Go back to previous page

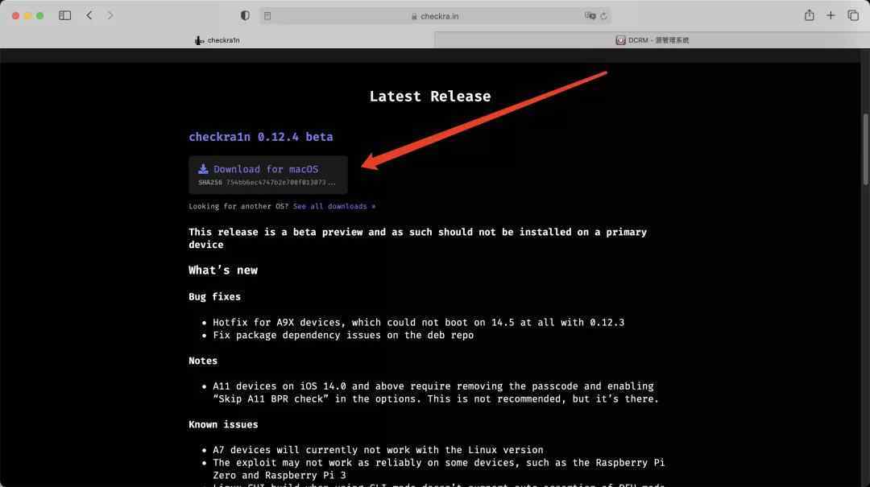click(x=89, y=15)
